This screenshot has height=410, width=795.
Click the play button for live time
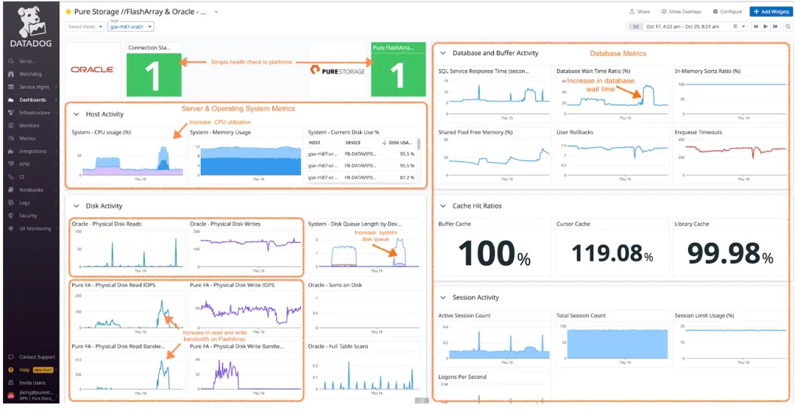coord(766,26)
